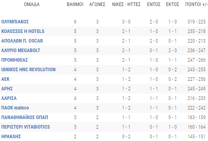Click the ΕΝΤΟΣ column header
Screen dimensions: 208x141
point(154,4)
